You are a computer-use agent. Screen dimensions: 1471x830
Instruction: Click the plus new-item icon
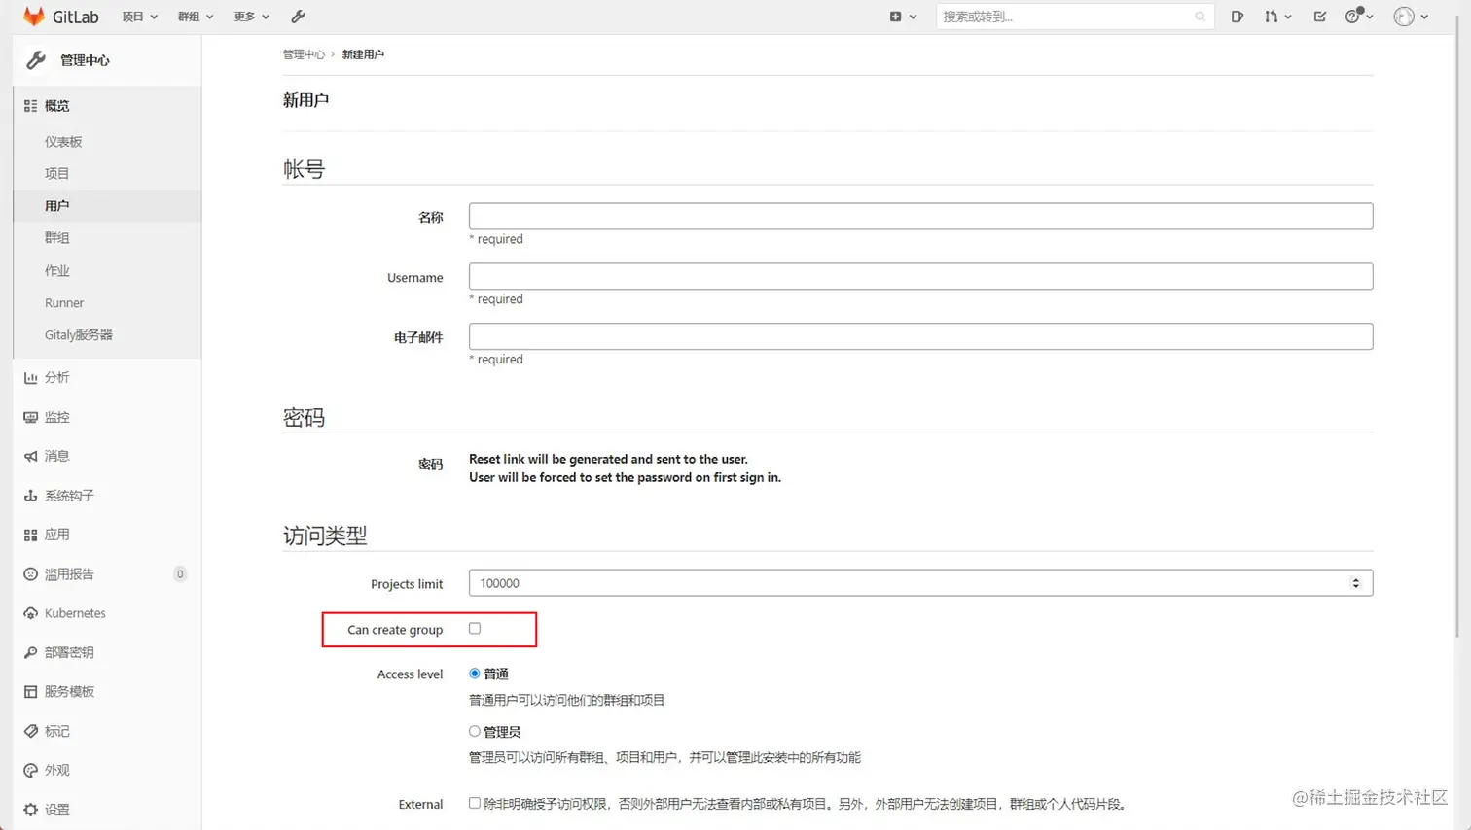(x=895, y=17)
